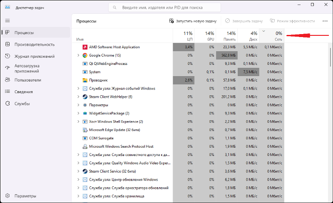The image size is (333, 203).
Task: Sort by the Сеть column header
Action: coord(272,36)
